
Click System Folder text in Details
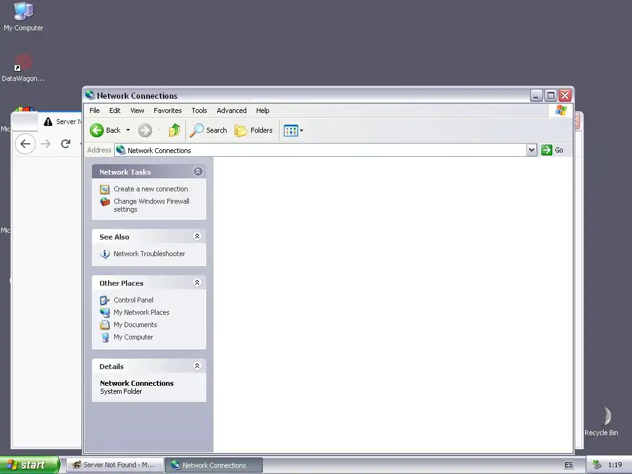pos(121,391)
